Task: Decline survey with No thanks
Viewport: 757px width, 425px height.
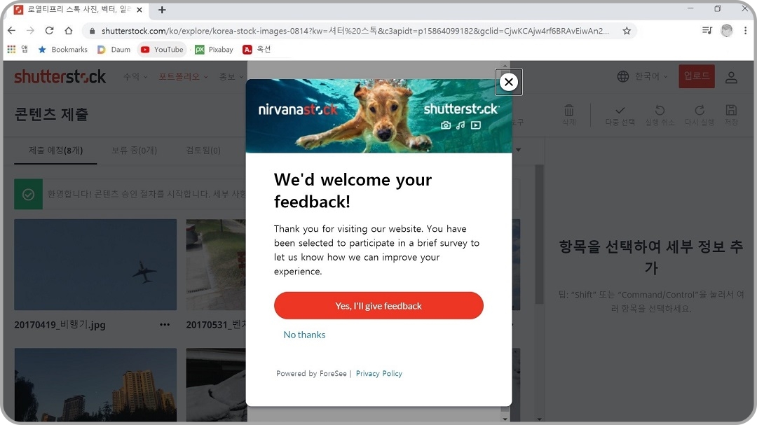Action: [304, 335]
